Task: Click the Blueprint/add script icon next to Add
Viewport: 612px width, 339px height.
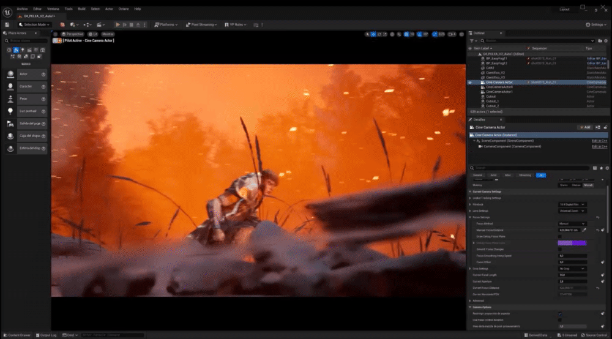Action: coord(597,127)
